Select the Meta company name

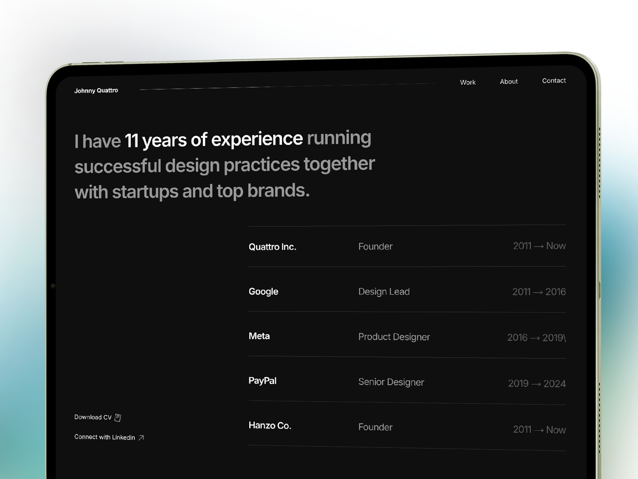click(259, 336)
